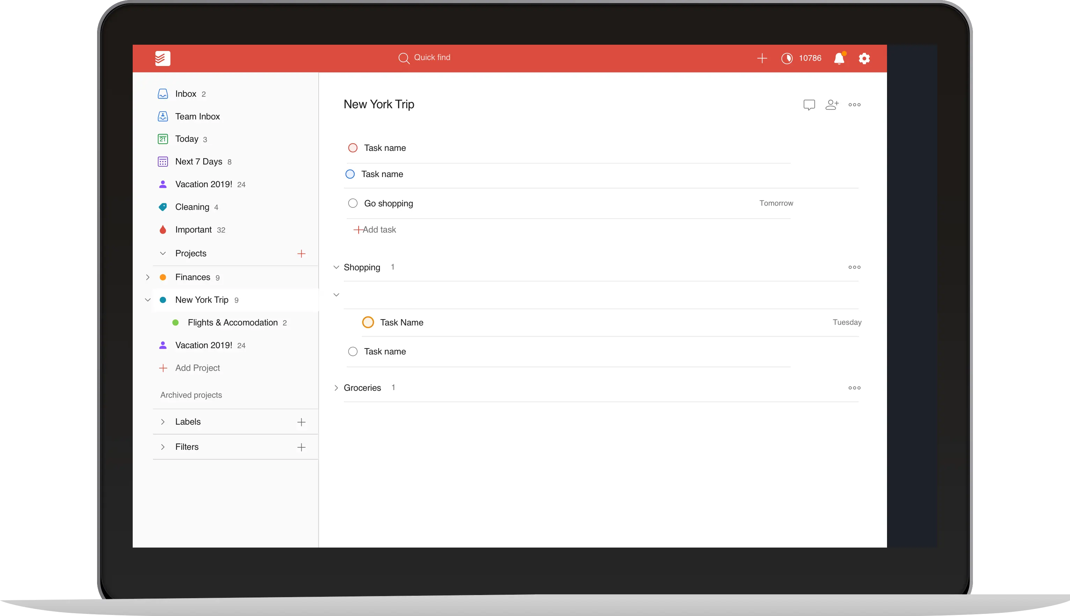Expand the Finances project tree
Screen dimensions: 1070x616
[x=148, y=277]
